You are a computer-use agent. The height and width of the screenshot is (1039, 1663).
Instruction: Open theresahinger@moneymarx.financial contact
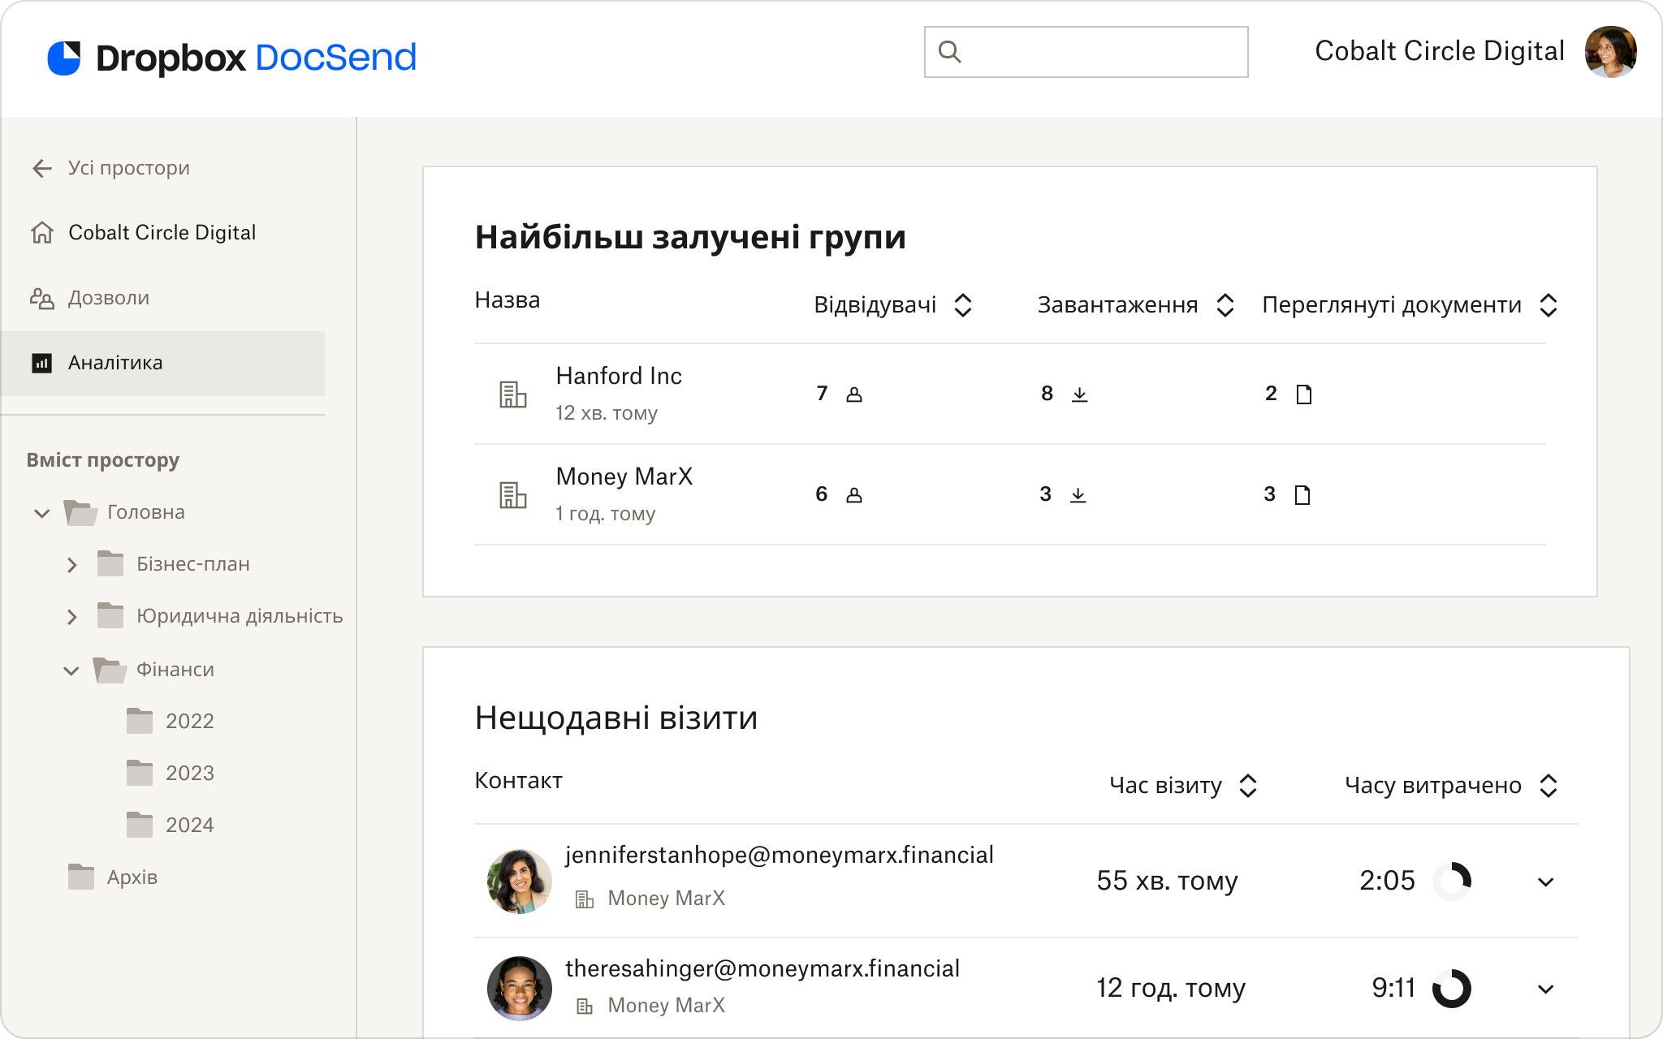762,968
